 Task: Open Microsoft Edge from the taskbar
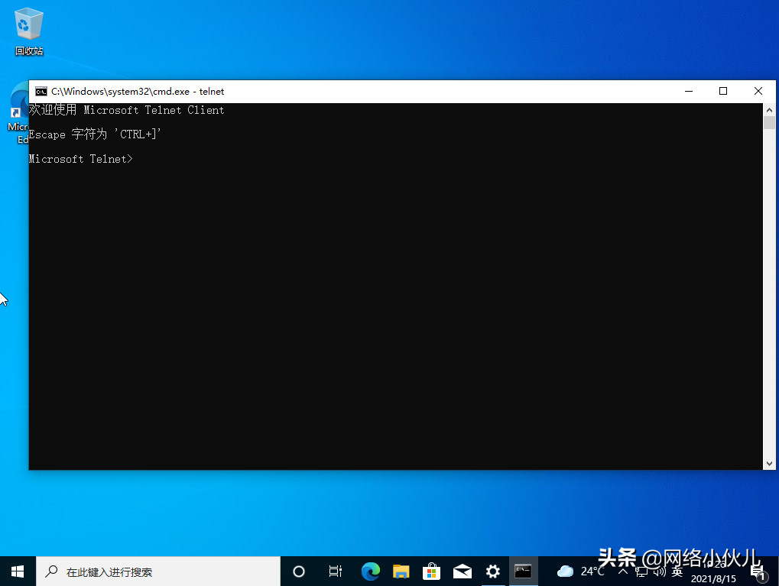point(370,571)
